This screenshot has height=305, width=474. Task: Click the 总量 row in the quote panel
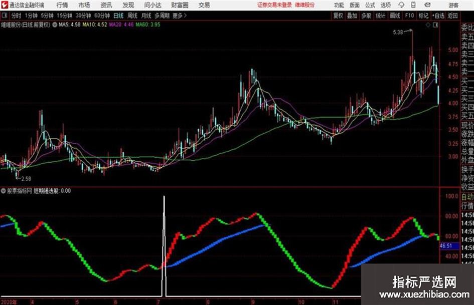467,151
